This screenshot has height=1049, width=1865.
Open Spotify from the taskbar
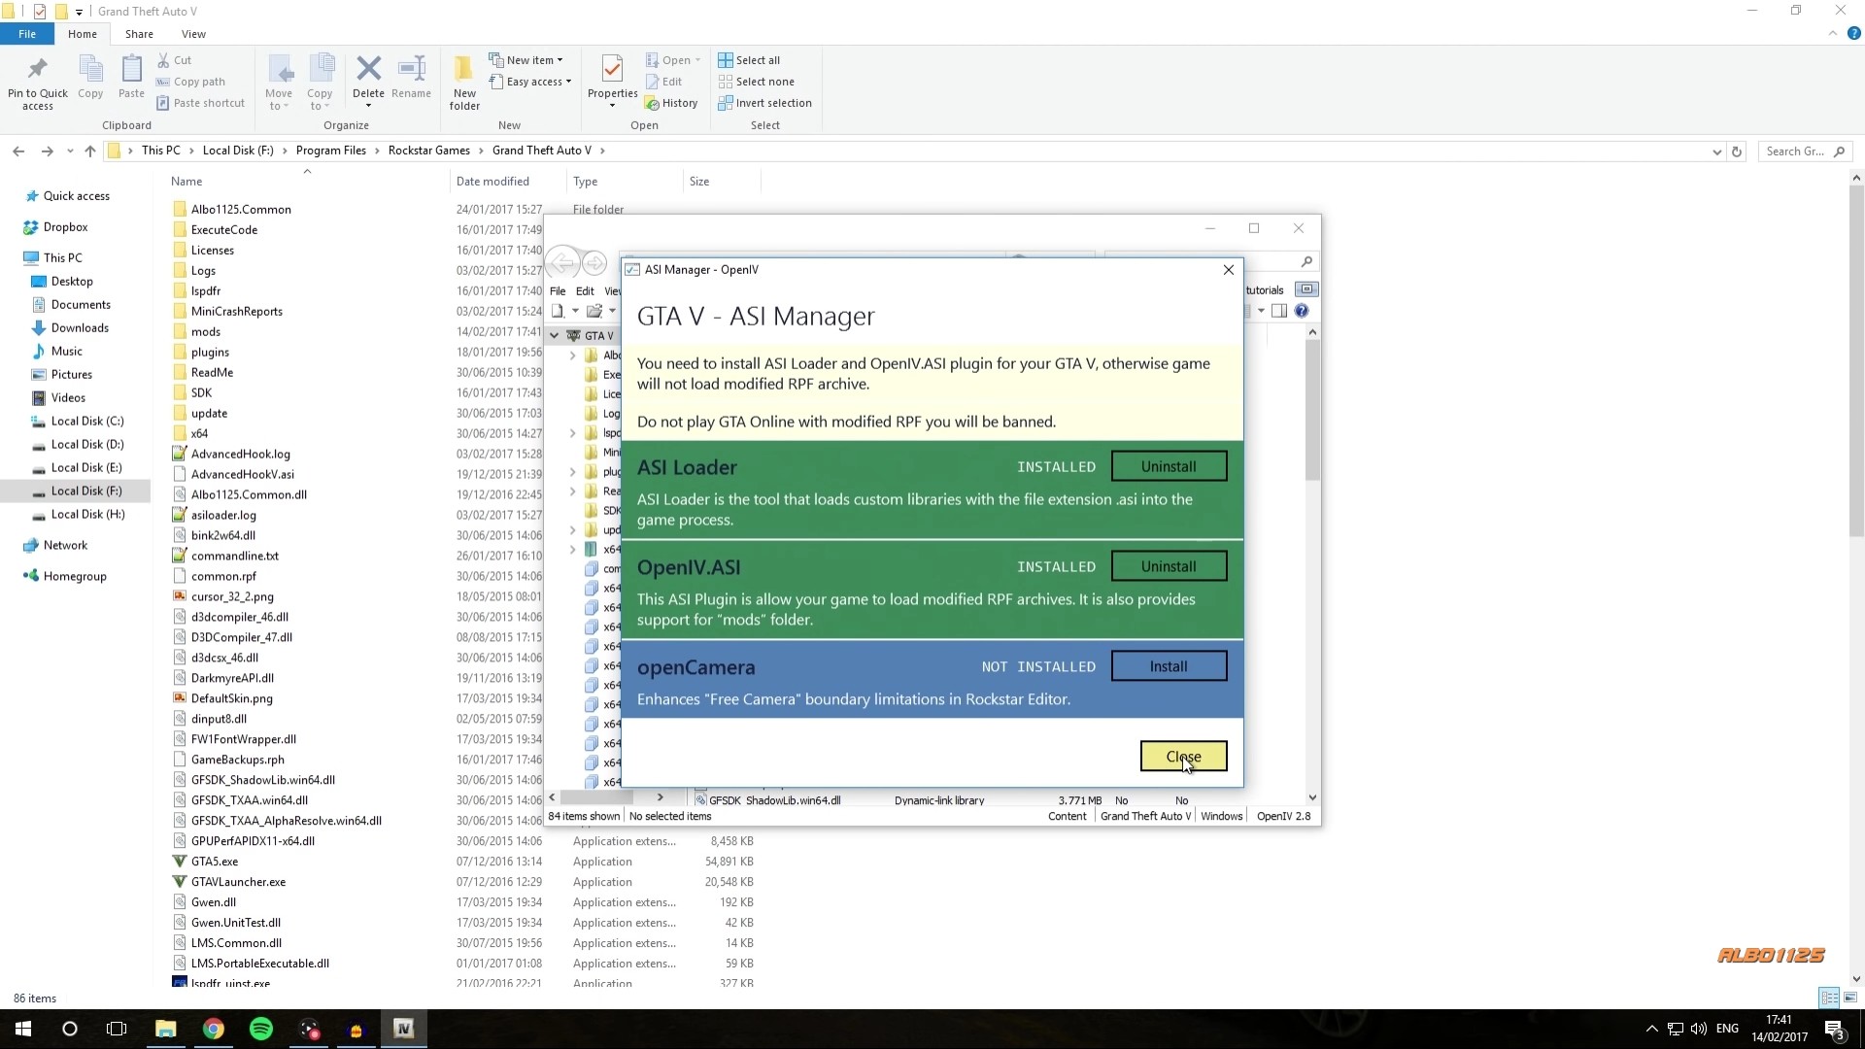pyautogui.click(x=261, y=1029)
